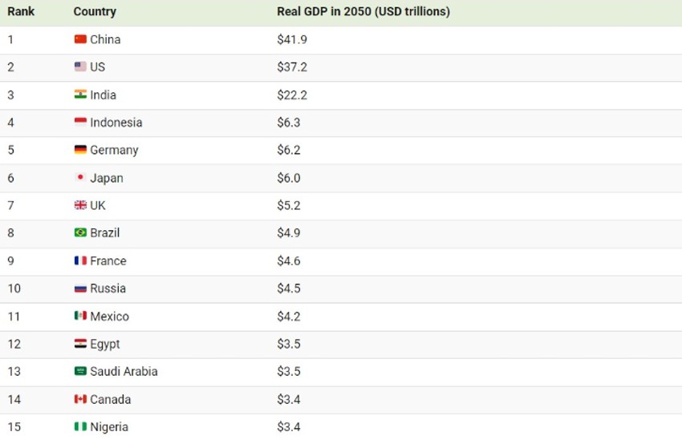Image resolution: width=682 pixels, height=440 pixels.
Task: Click the France flag icon
Action: pyautogui.click(x=80, y=260)
